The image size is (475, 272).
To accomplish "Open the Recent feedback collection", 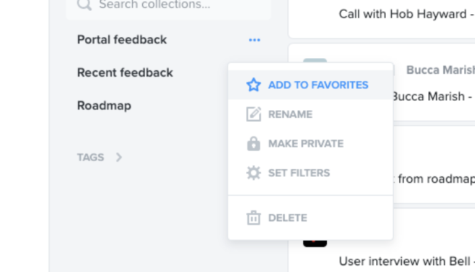I will 125,72.
